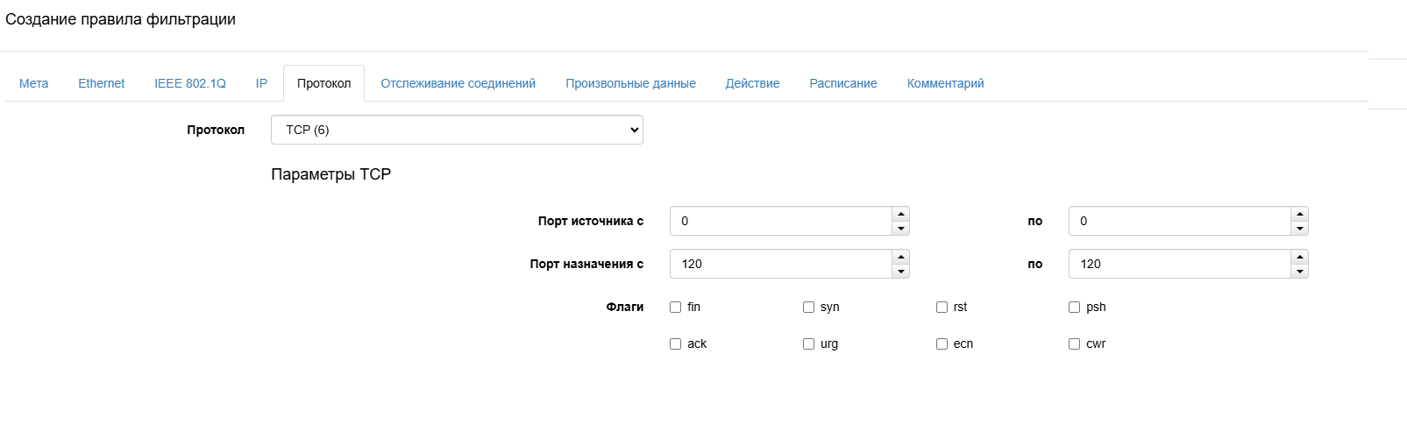
Task: Open the Расписание tab
Action: coord(842,83)
